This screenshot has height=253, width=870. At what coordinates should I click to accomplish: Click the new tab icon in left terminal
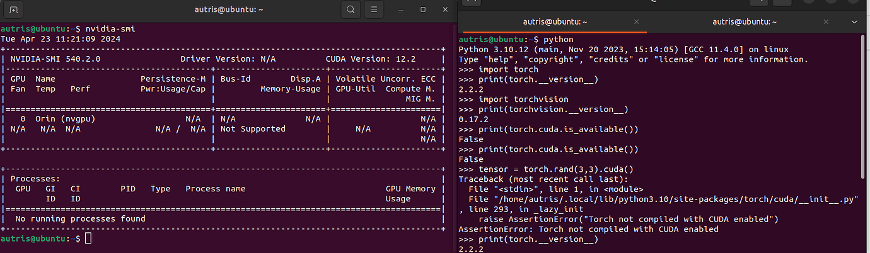coord(14,9)
